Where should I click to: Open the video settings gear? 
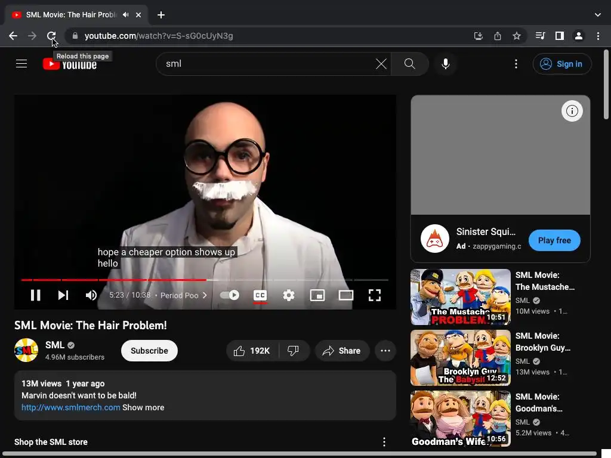289,295
